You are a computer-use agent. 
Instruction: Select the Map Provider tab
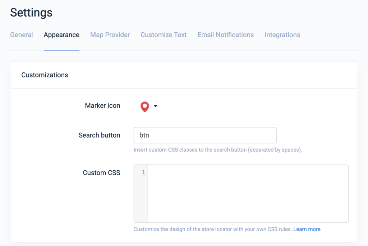pyautogui.click(x=110, y=35)
